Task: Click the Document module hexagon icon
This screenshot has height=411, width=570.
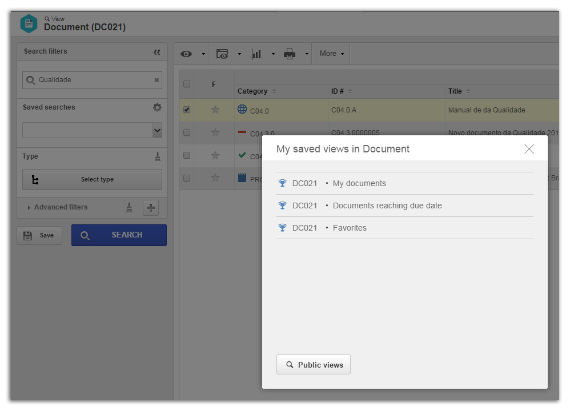Action: pyautogui.click(x=29, y=23)
